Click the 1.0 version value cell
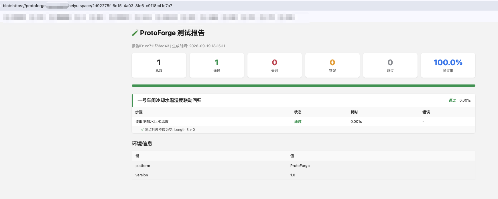The height and width of the screenshot is (199, 498). pyautogui.click(x=381, y=175)
